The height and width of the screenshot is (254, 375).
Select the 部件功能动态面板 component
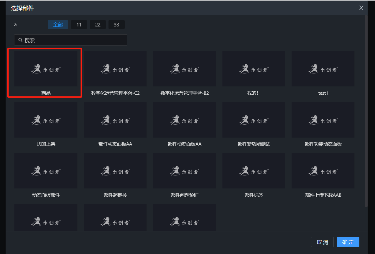point(323,120)
